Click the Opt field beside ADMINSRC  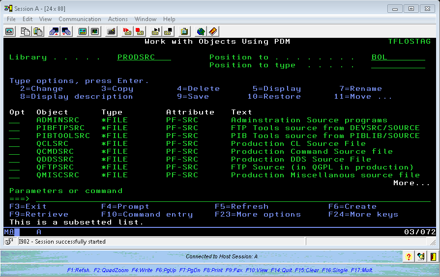coord(14,120)
